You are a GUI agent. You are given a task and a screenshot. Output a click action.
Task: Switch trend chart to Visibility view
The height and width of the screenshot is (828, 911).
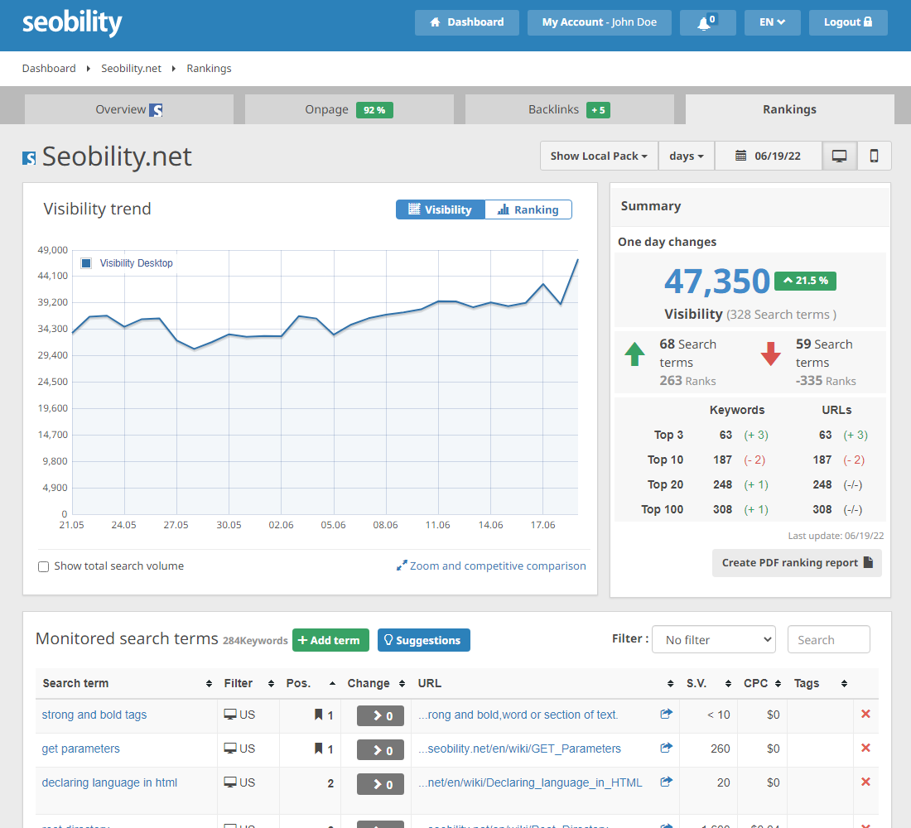click(x=440, y=209)
